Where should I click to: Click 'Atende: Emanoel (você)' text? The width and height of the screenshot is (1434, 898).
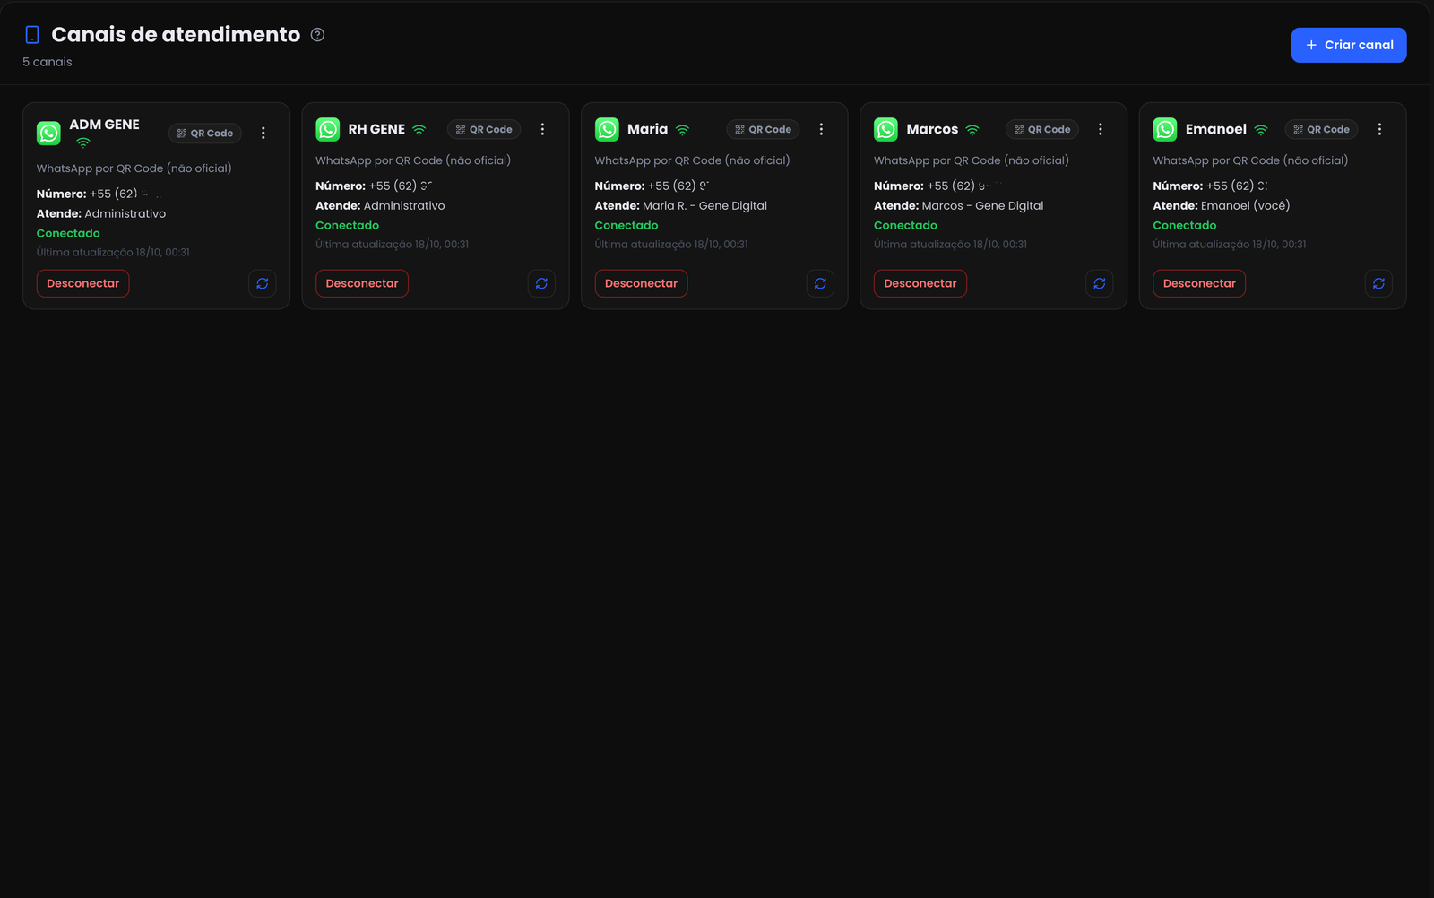(1222, 206)
